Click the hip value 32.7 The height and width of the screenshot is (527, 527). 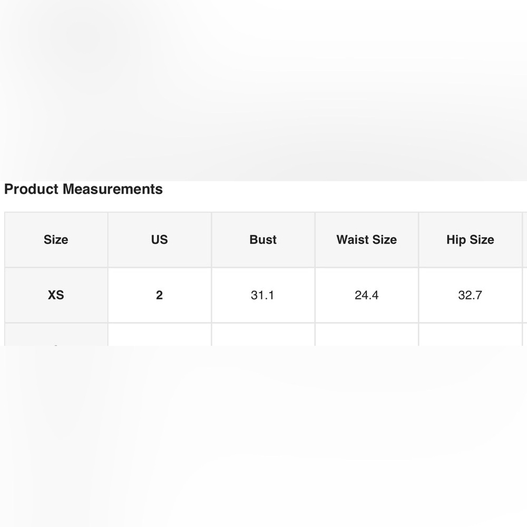point(470,295)
